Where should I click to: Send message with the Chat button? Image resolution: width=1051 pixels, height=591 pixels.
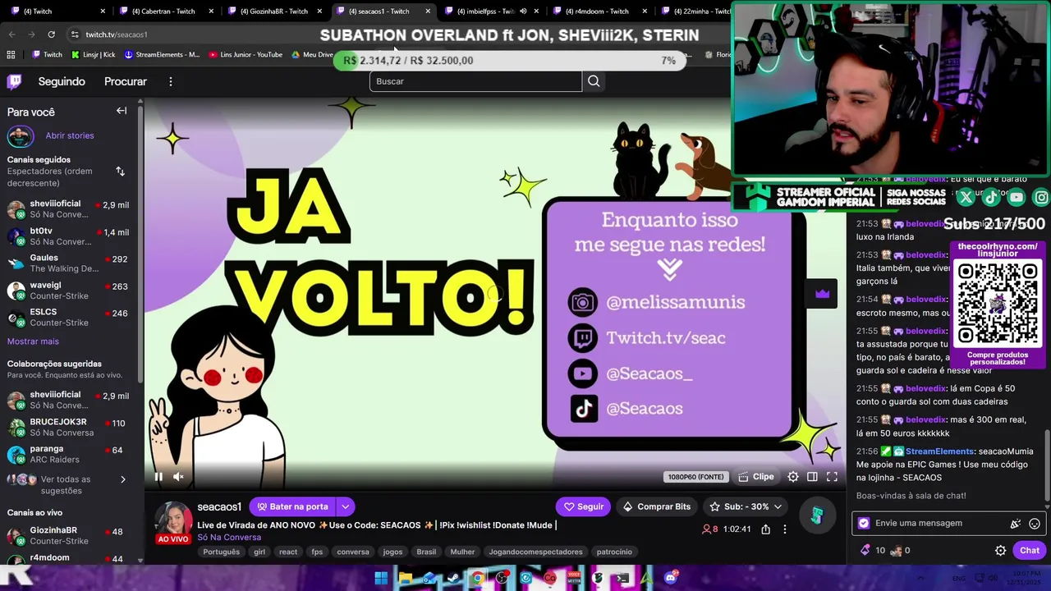tap(1030, 551)
